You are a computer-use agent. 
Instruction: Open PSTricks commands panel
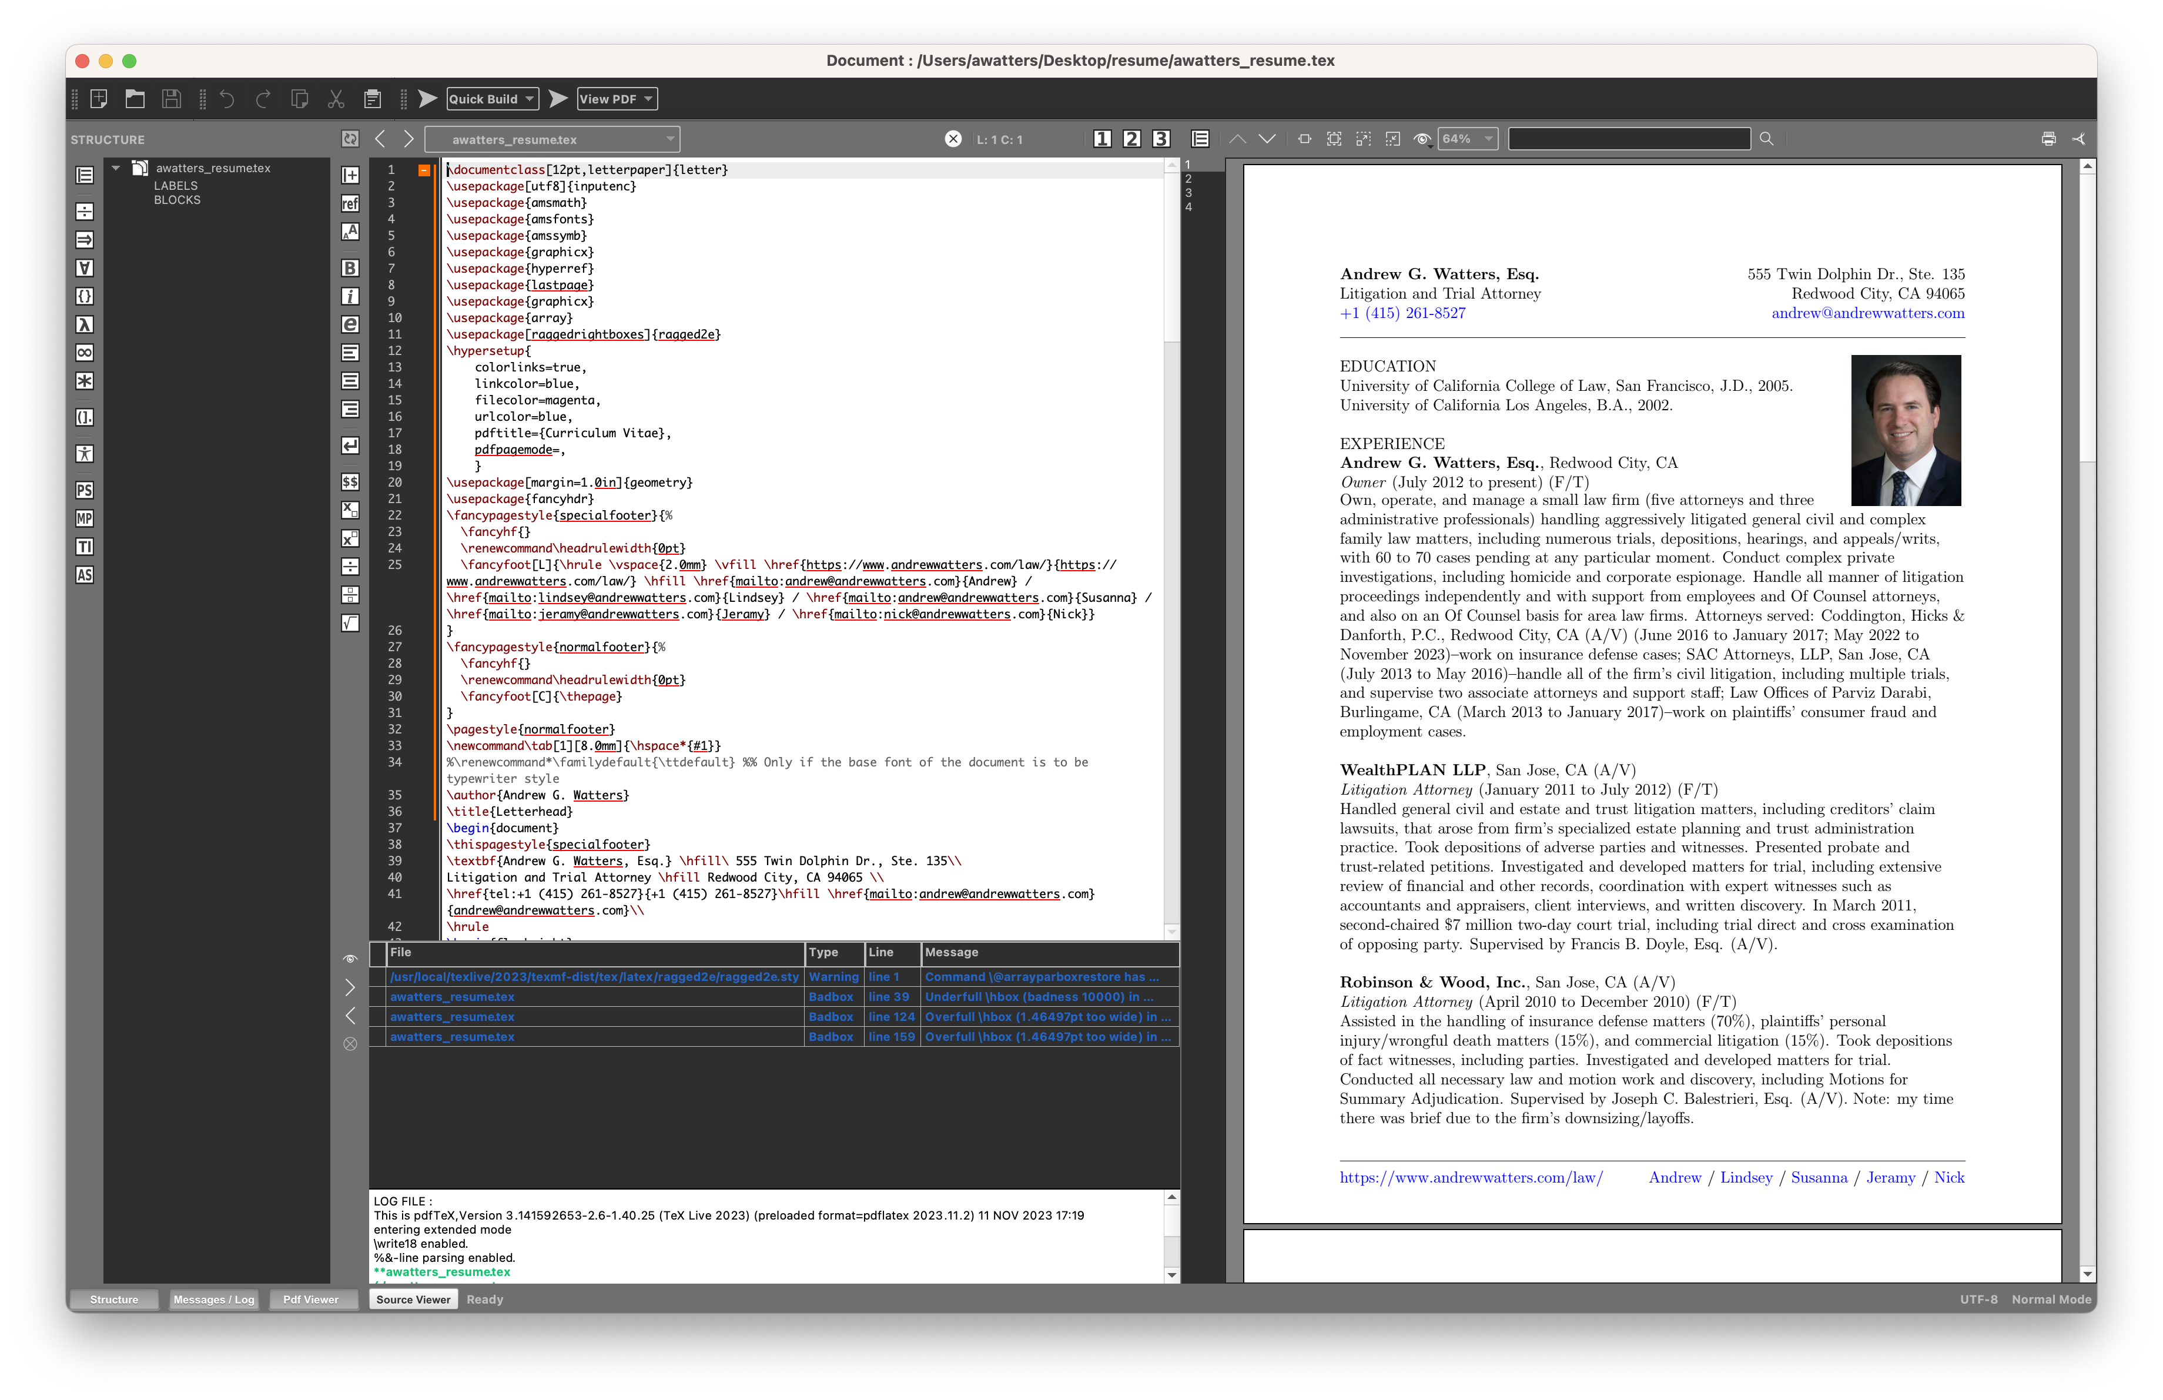click(x=85, y=490)
